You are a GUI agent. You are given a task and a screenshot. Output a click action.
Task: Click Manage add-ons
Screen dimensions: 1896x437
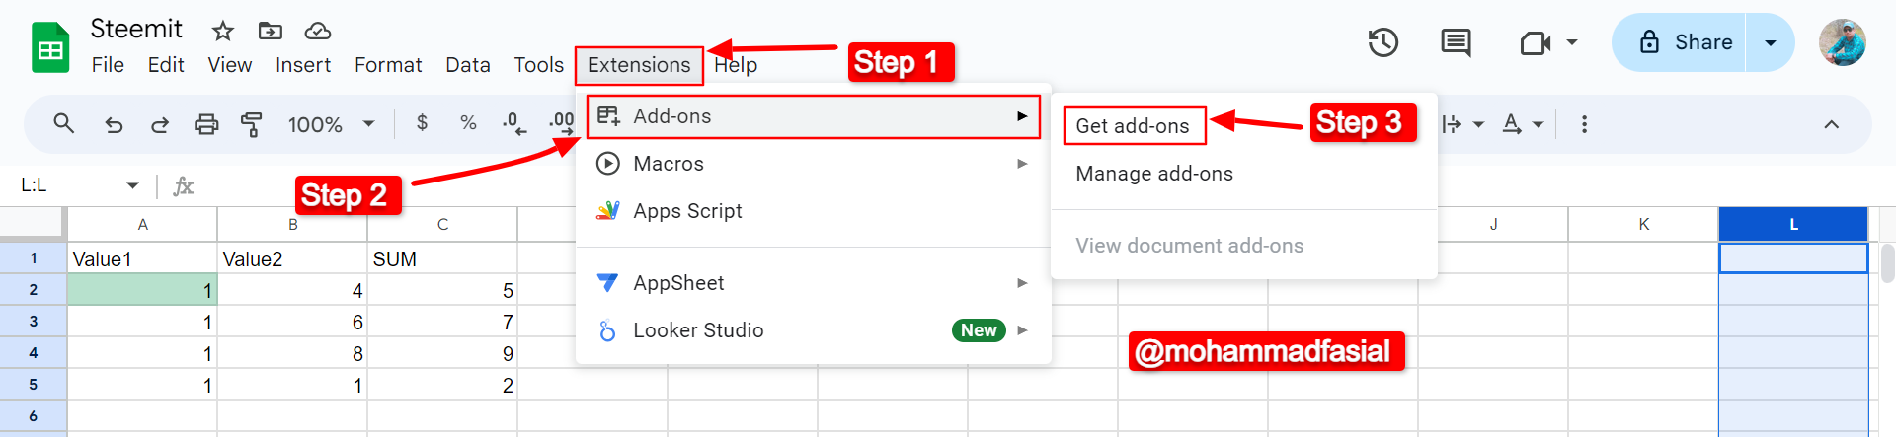point(1154,174)
